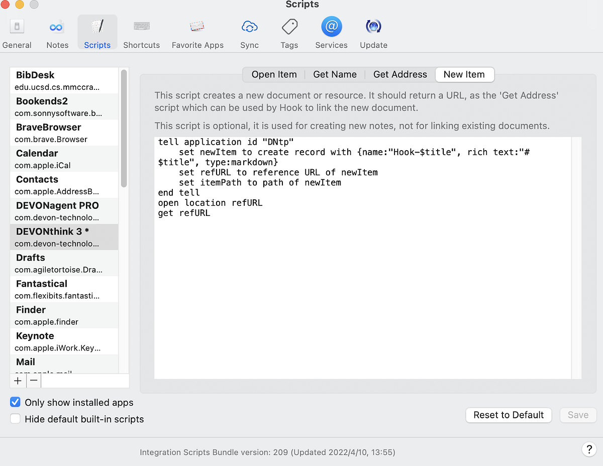This screenshot has width=603, height=466.
Task: Open the Sync cloud preferences
Action: point(249,33)
